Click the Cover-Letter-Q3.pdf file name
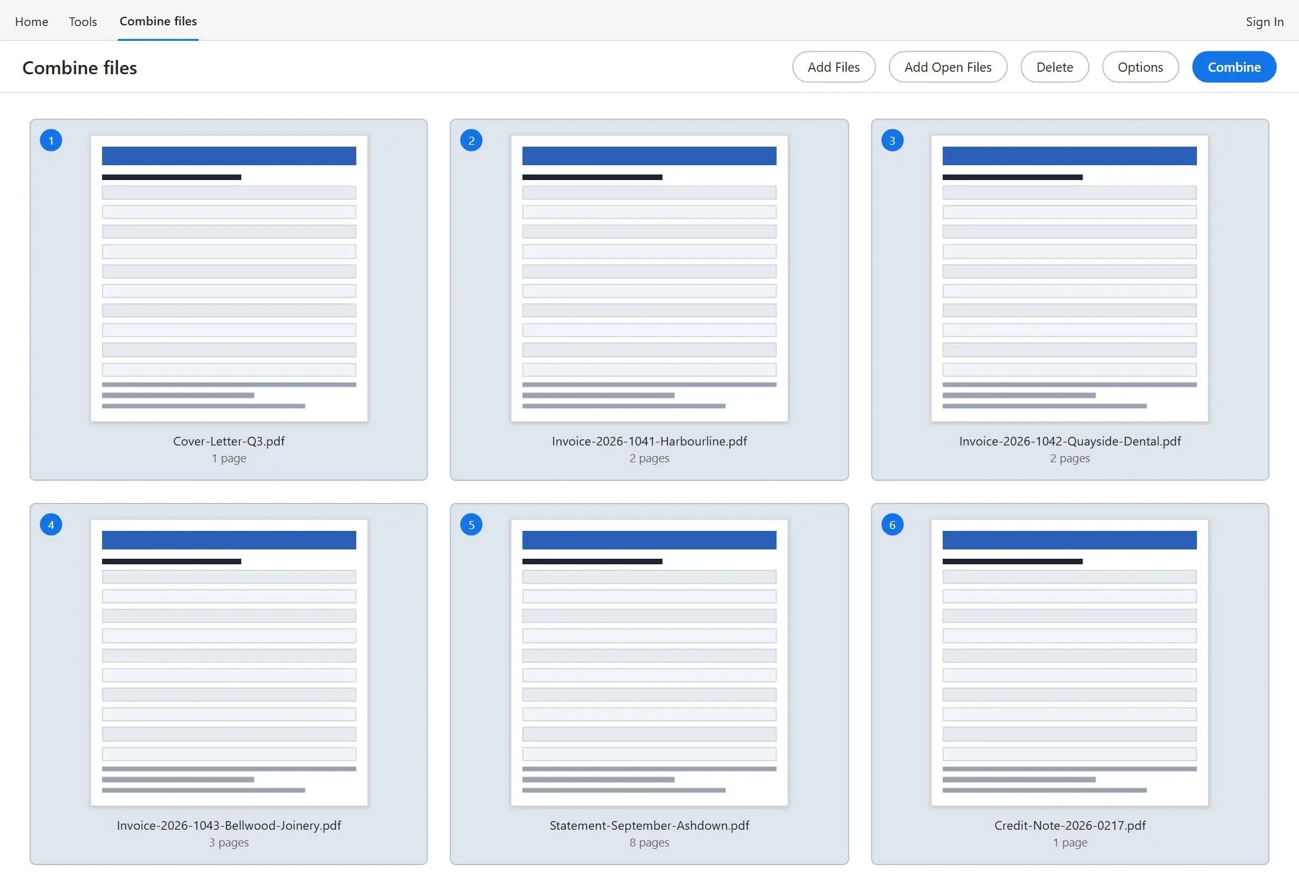This screenshot has width=1299, height=891. click(x=229, y=441)
